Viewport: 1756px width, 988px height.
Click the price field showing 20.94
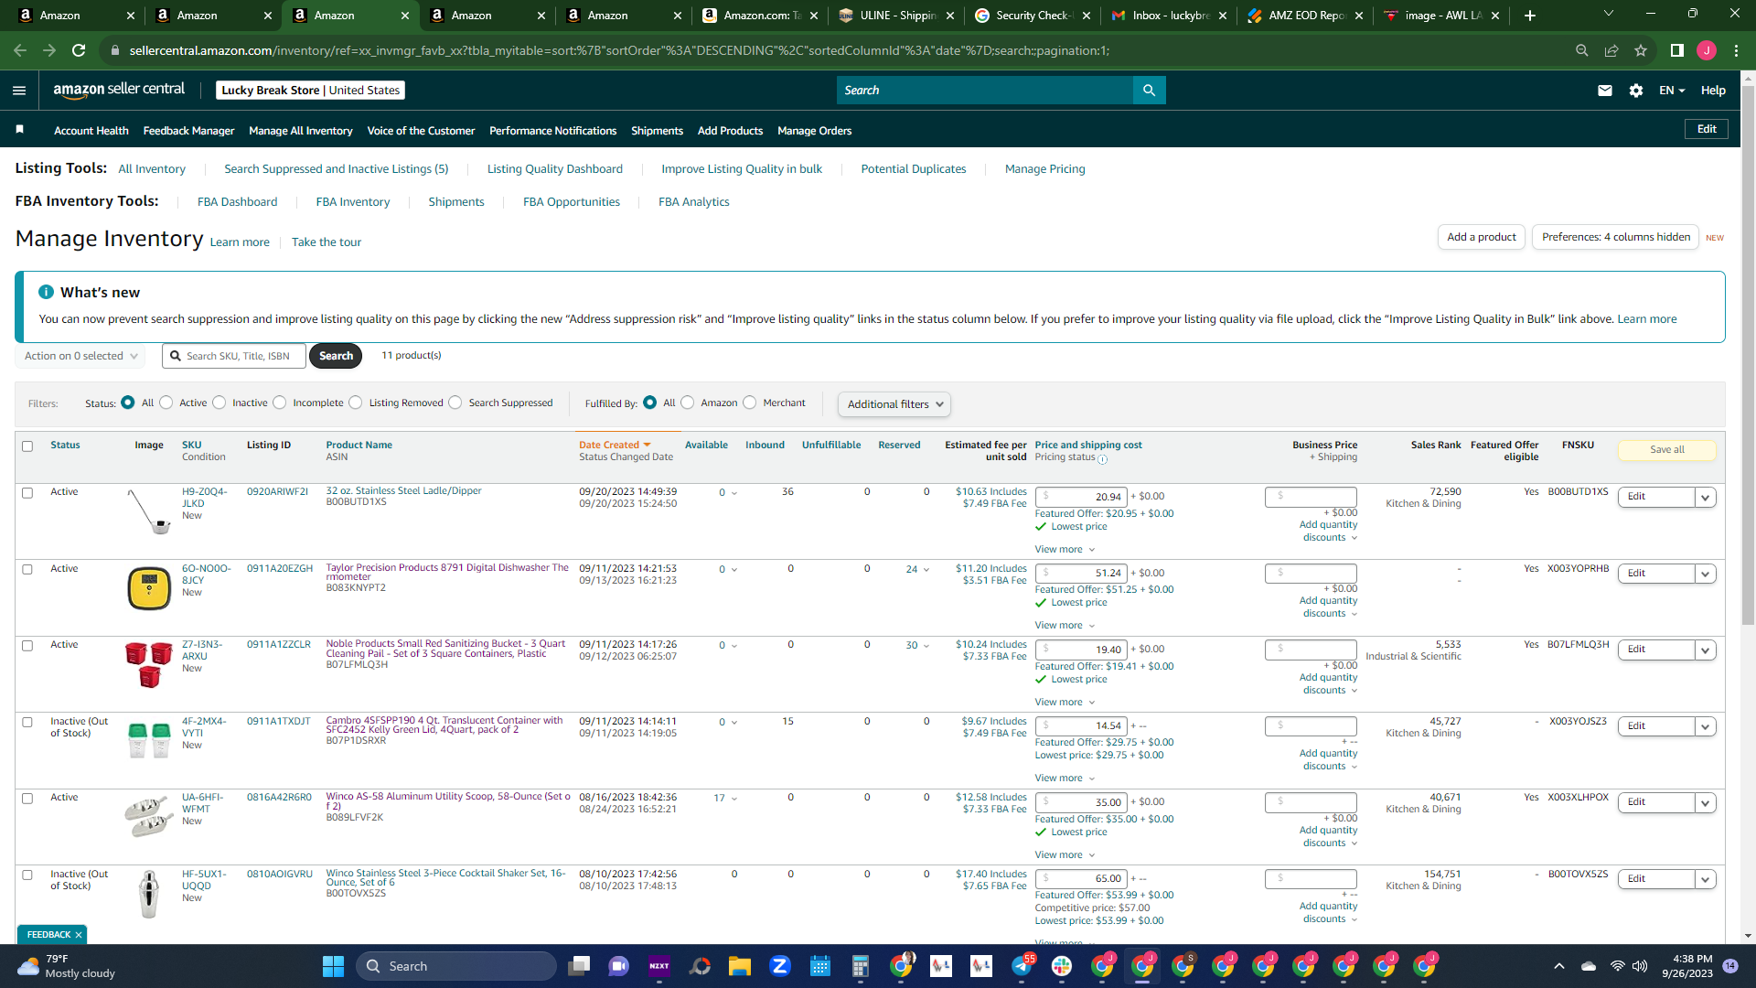click(x=1081, y=497)
